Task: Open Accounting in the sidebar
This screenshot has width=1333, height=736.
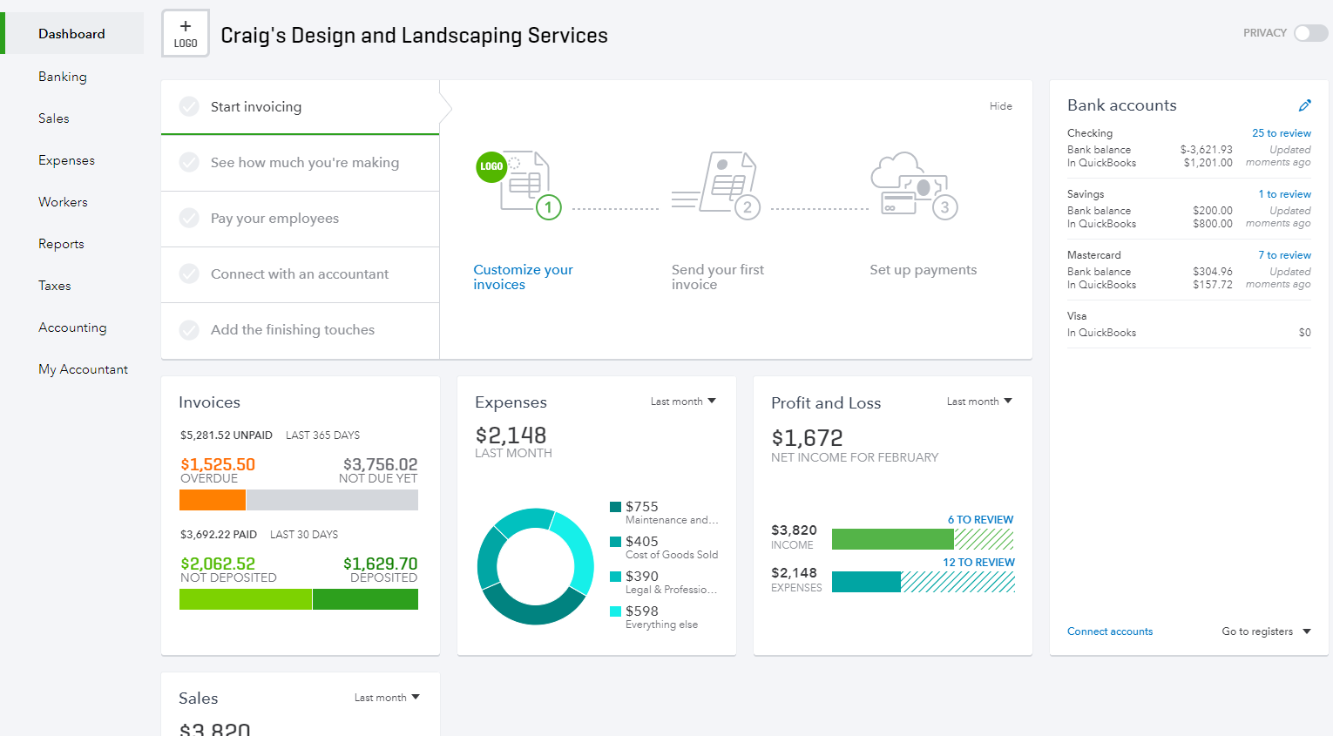Action: click(x=73, y=327)
